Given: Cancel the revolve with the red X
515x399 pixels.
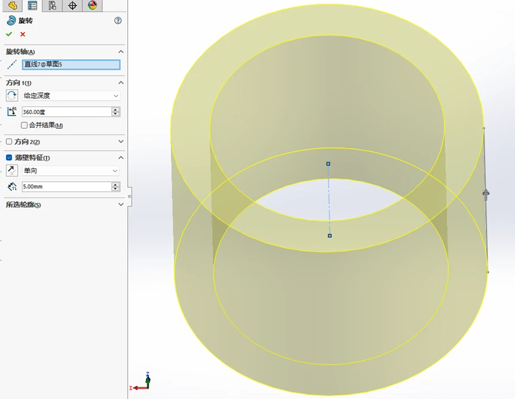Looking at the screenshot, I should tap(23, 34).
